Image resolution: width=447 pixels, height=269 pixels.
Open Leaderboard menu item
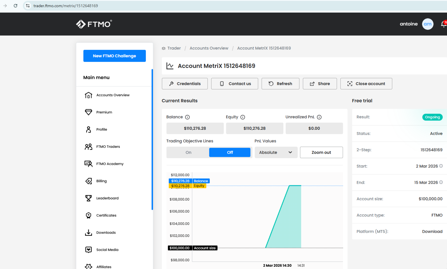coord(107,198)
